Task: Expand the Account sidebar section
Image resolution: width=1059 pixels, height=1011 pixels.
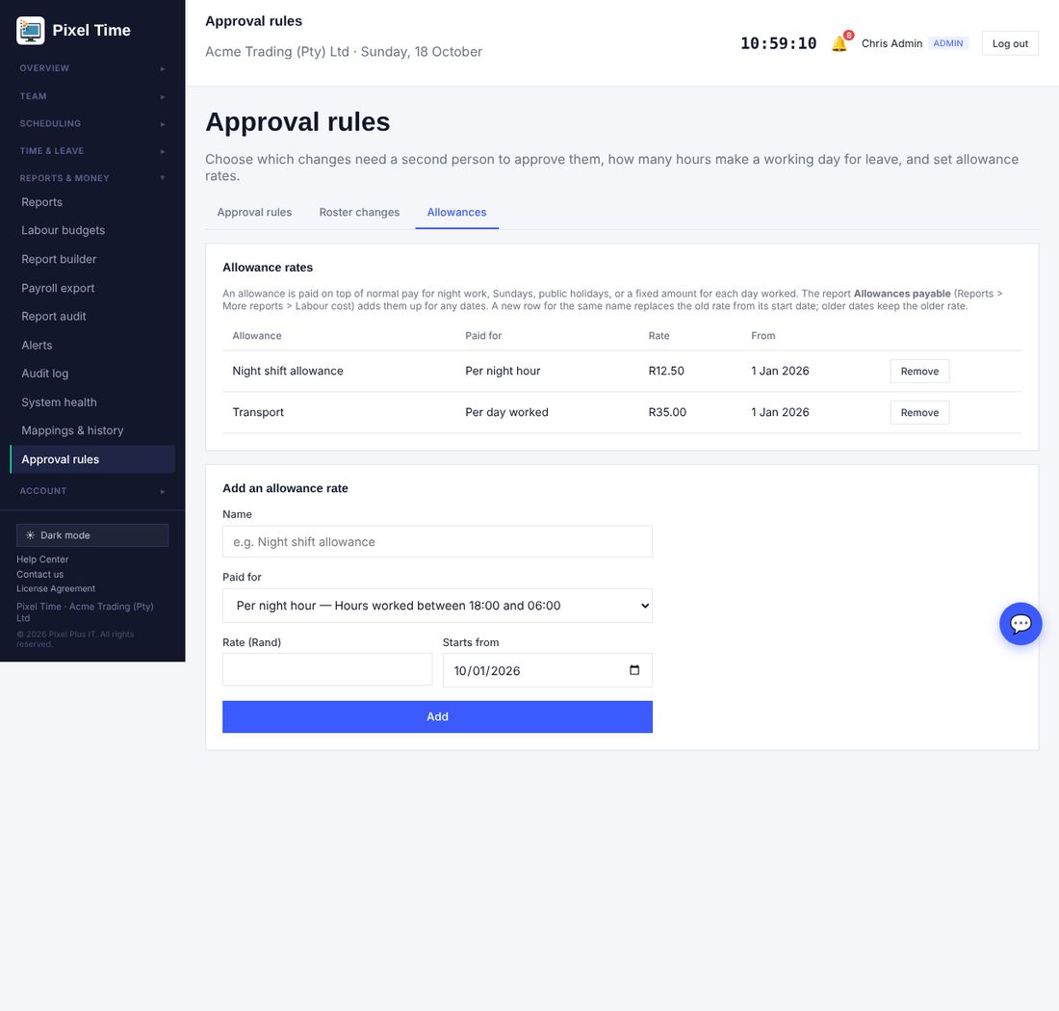Action: pyautogui.click(x=92, y=491)
